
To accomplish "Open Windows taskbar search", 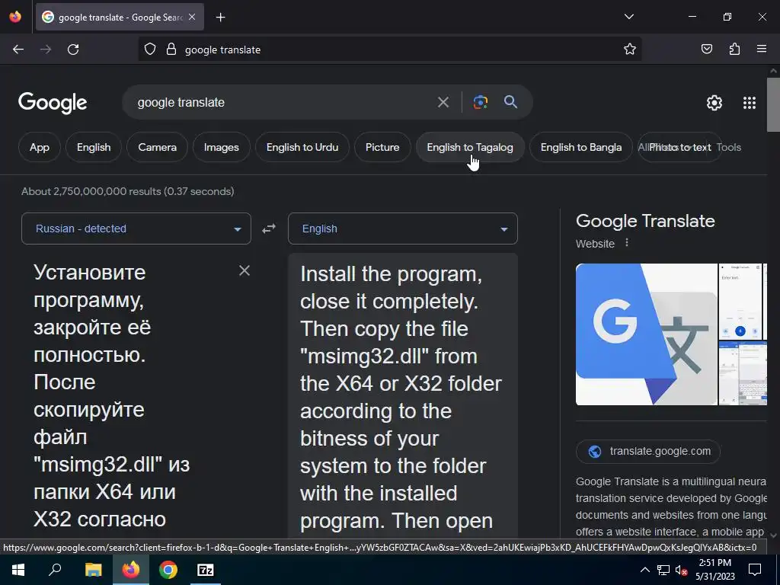I will [x=55, y=570].
